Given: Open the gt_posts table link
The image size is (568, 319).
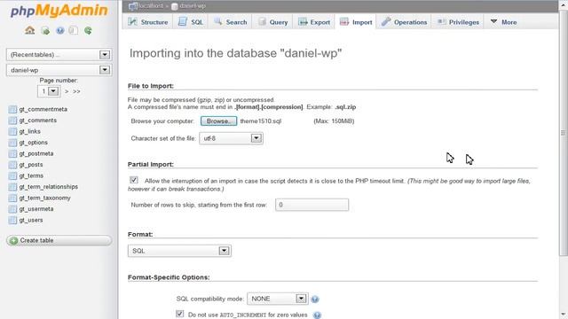Looking at the screenshot, I should click(x=31, y=165).
